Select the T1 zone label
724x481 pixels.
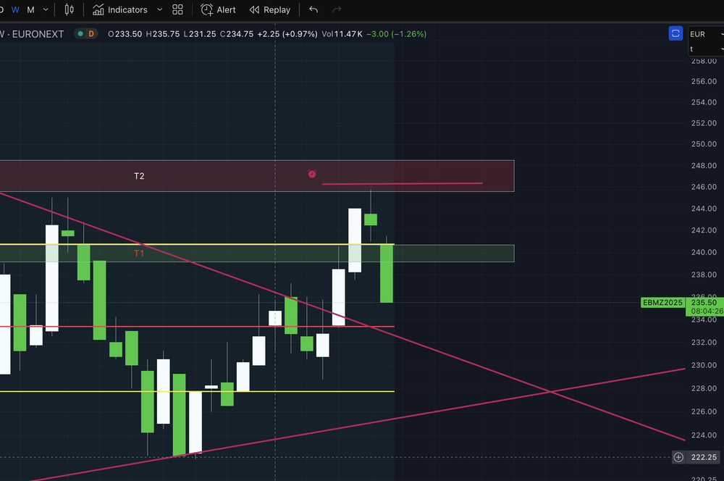(139, 254)
